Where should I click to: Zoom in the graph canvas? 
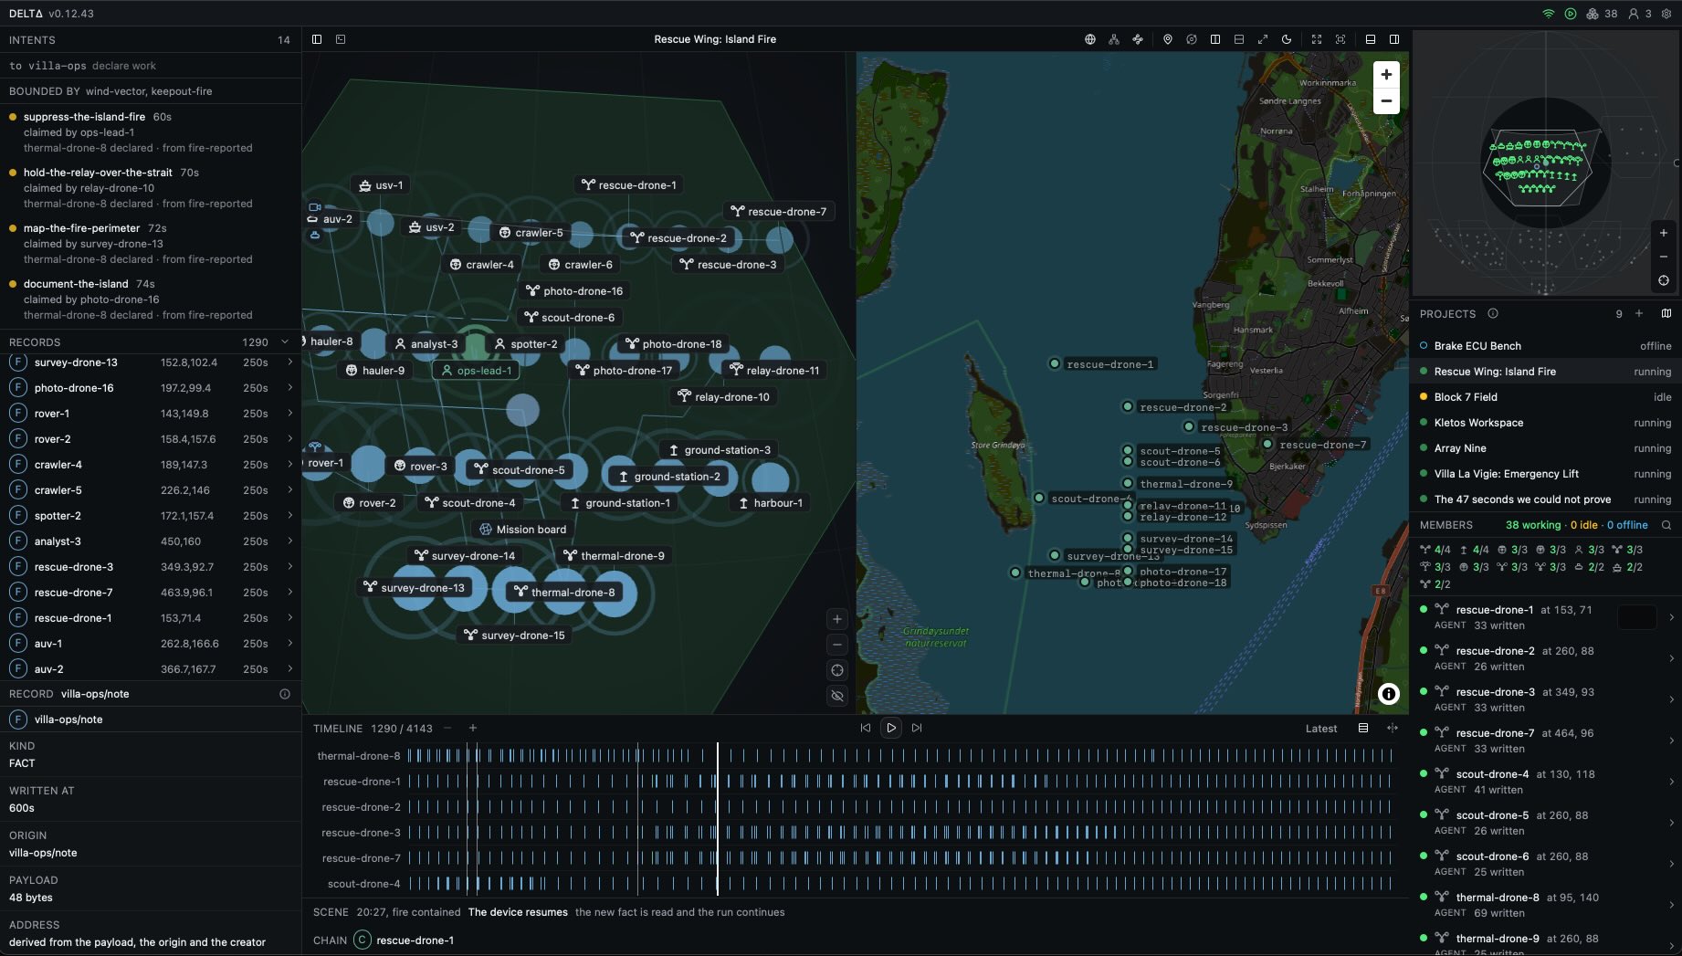tap(837, 619)
